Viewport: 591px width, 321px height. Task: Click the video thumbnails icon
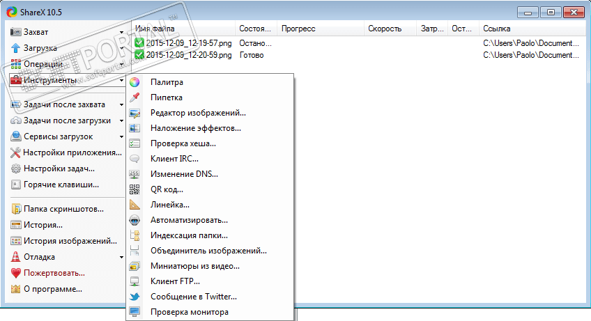click(135, 266)
